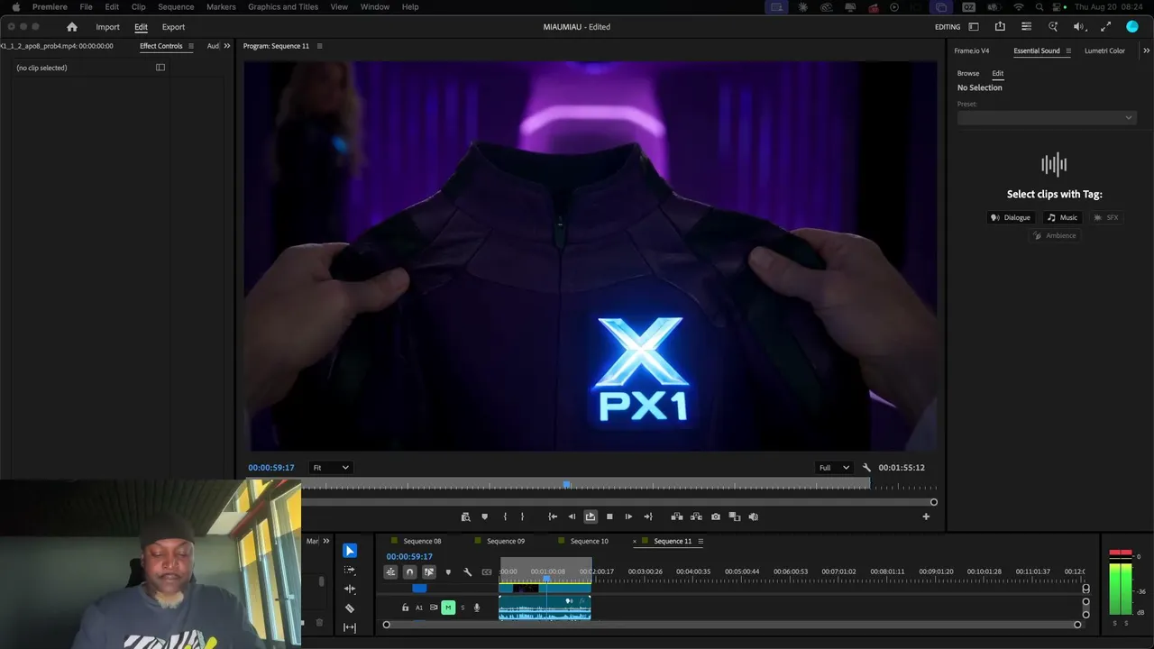Click the timeline horizontal zoom scrollbar
1154x649 pixels.
pos(732,625)
